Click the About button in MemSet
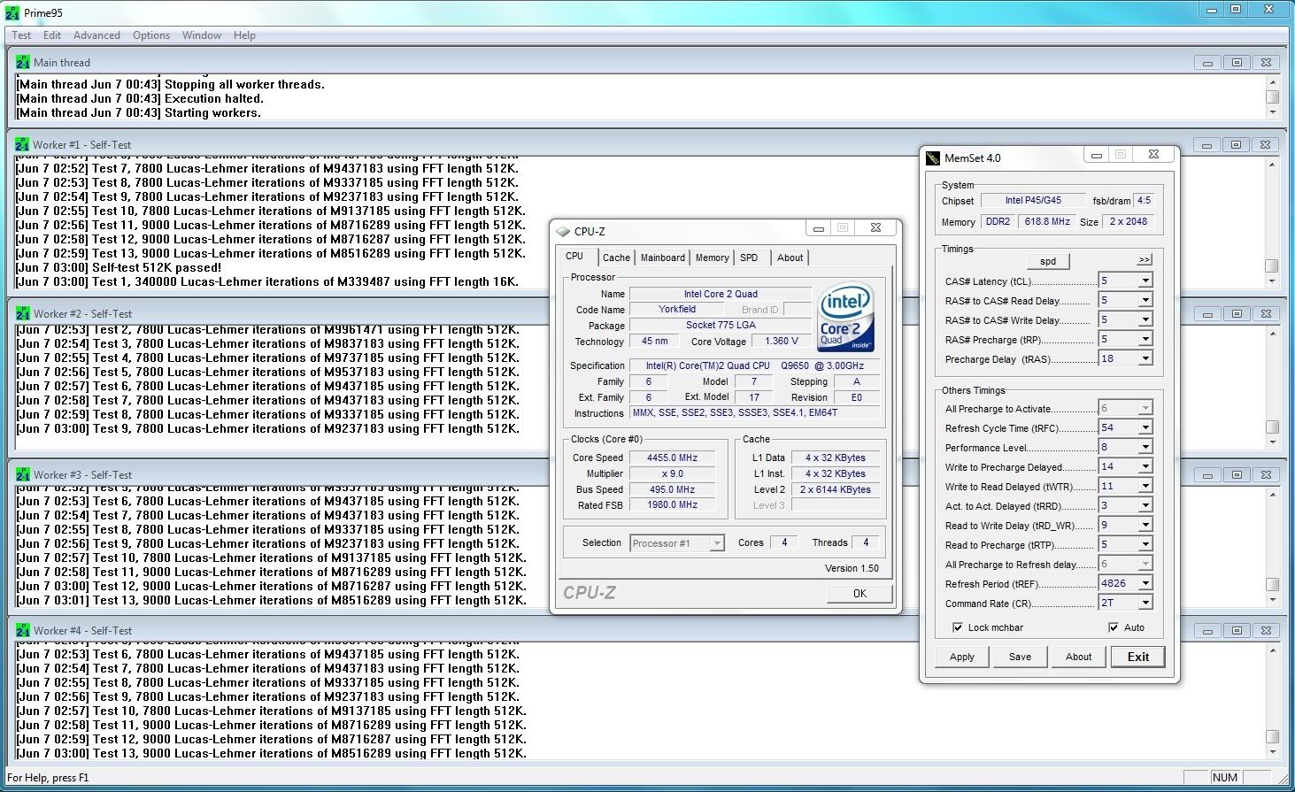 pyautogui.click(x=1078, y=657)
